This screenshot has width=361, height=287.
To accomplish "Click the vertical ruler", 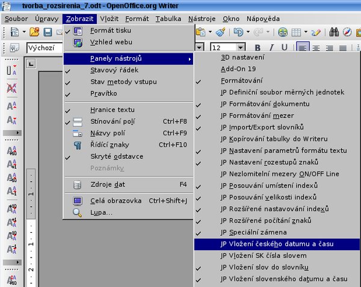I will point(31,228).
